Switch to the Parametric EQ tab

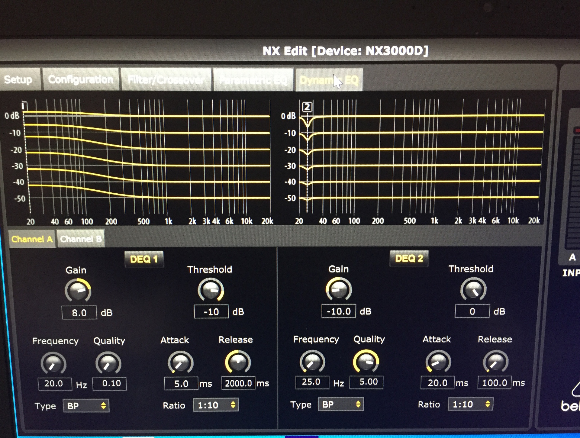coord(253,80)
